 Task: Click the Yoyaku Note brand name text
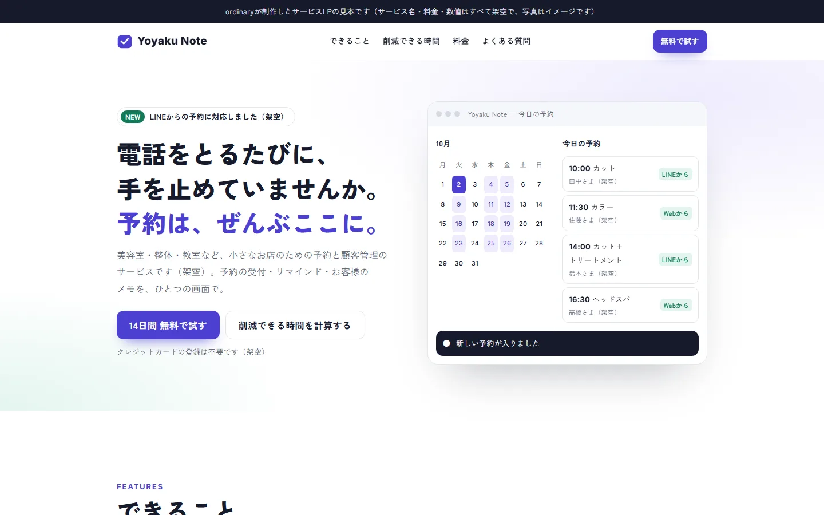172,41
